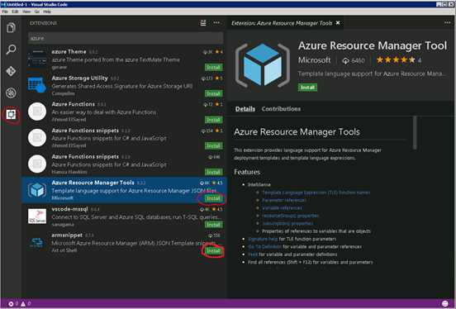Open the File menu
The width and height of the screenshot is (456, 309).
[x=5, y=12]
